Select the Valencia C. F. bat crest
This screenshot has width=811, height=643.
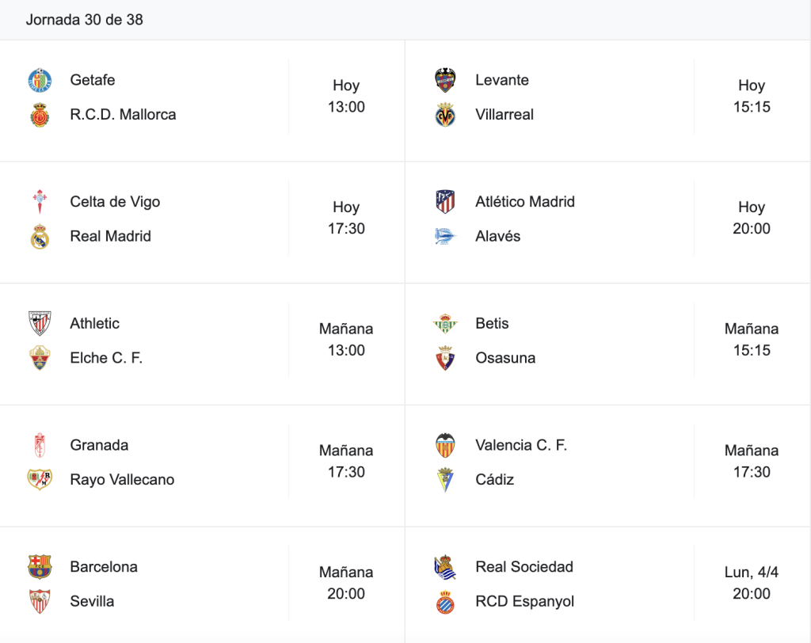click(445, 445)
